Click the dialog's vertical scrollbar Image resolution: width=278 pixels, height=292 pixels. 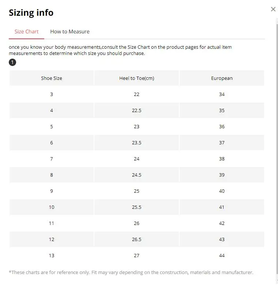point(277,151)
